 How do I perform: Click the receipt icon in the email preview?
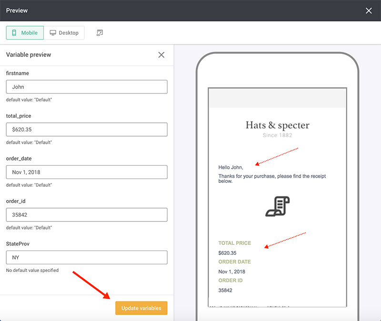(278, 207)
